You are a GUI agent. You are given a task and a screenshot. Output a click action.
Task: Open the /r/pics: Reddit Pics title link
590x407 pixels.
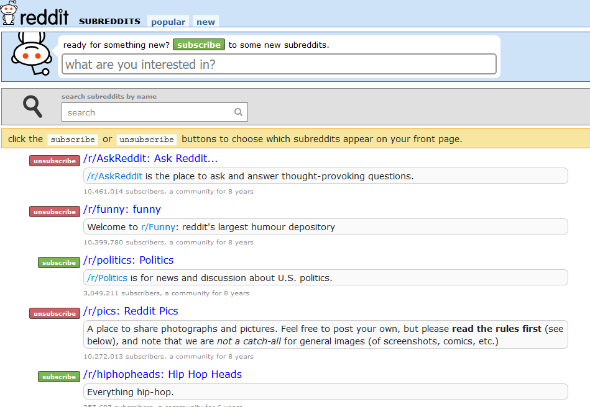(x=131, y=311)
